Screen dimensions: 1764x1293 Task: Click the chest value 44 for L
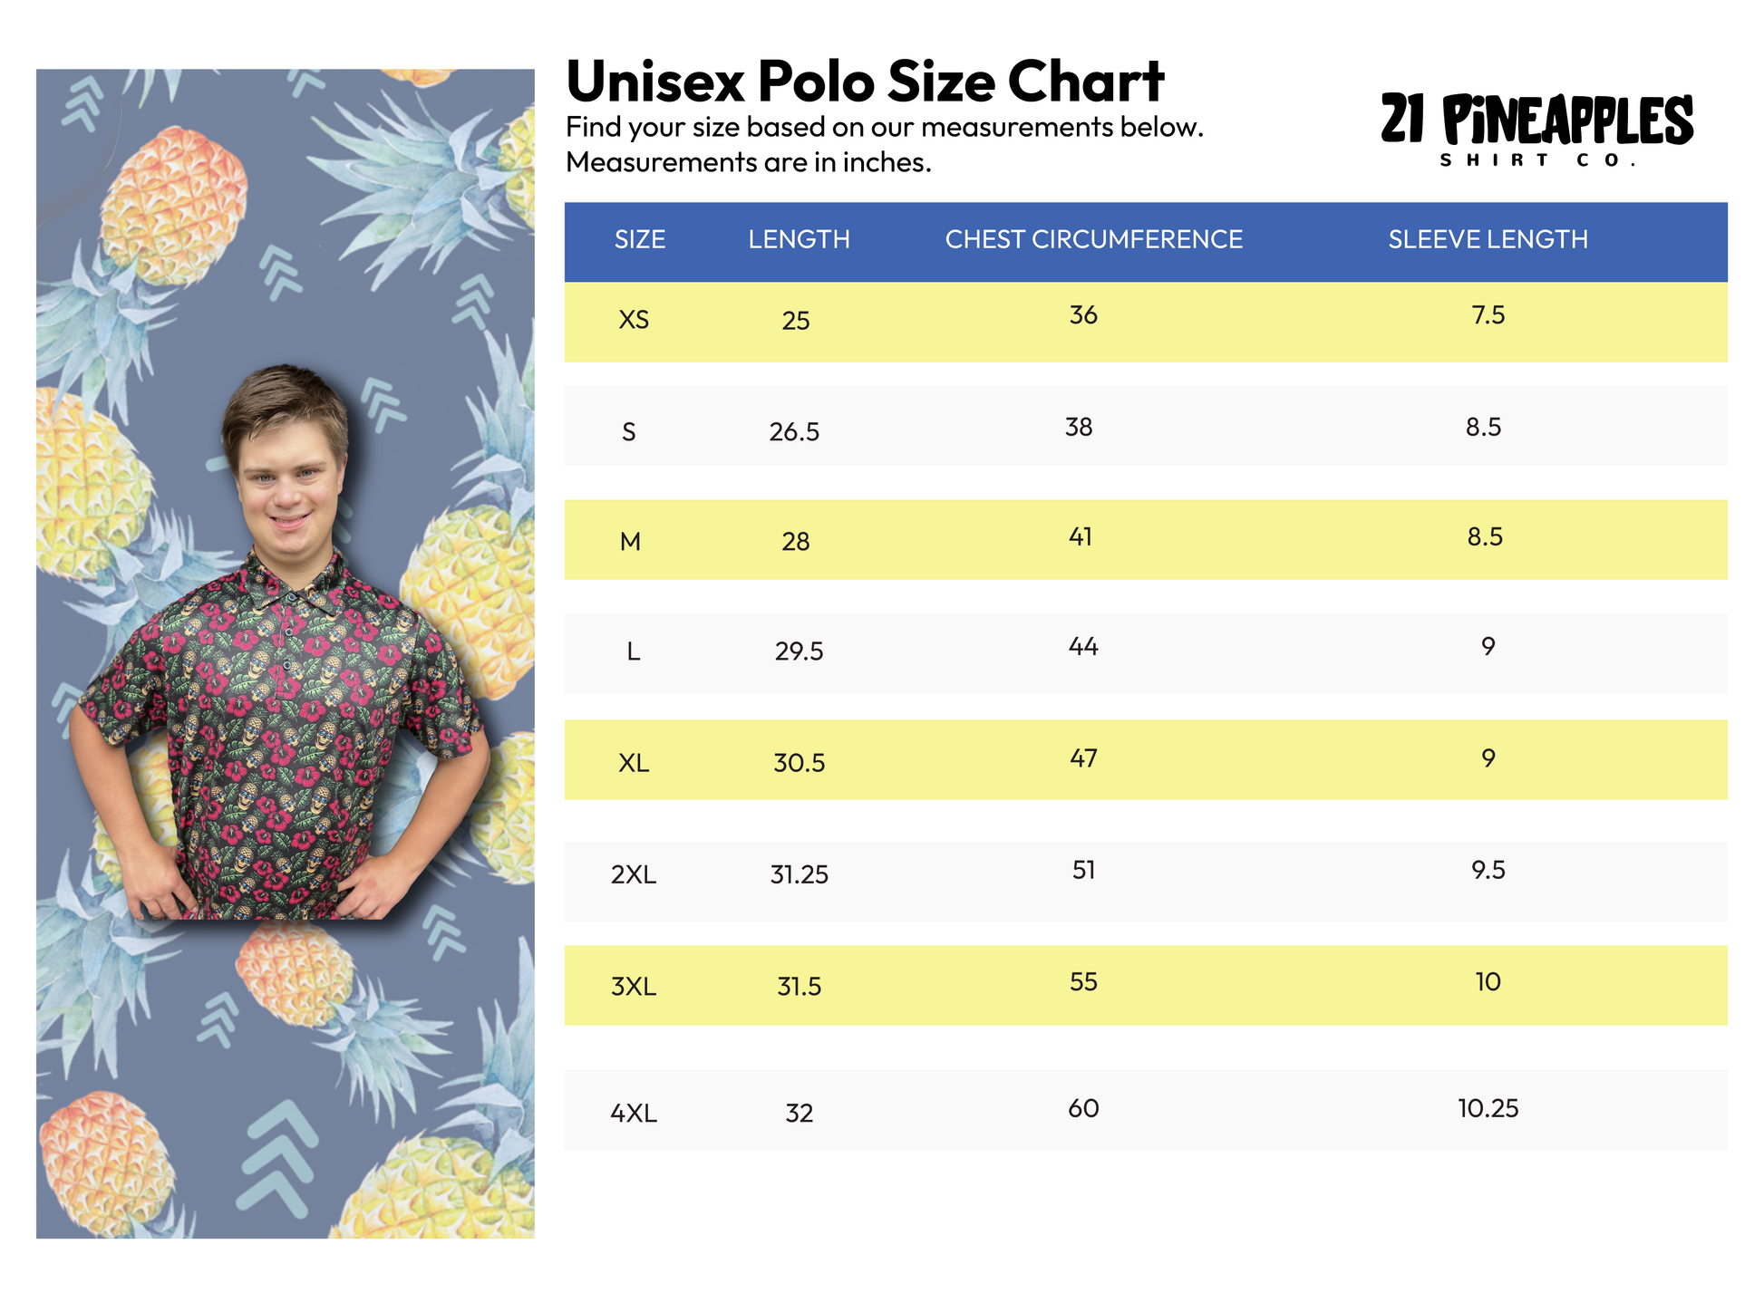click(x=1083, y=647)
